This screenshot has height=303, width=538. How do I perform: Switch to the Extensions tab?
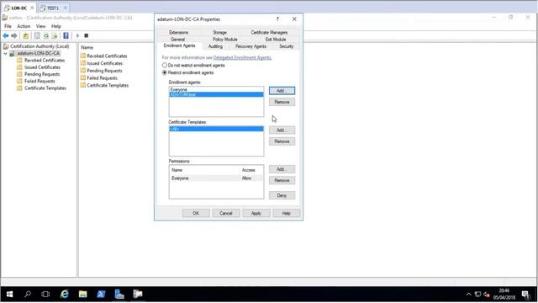178,32
